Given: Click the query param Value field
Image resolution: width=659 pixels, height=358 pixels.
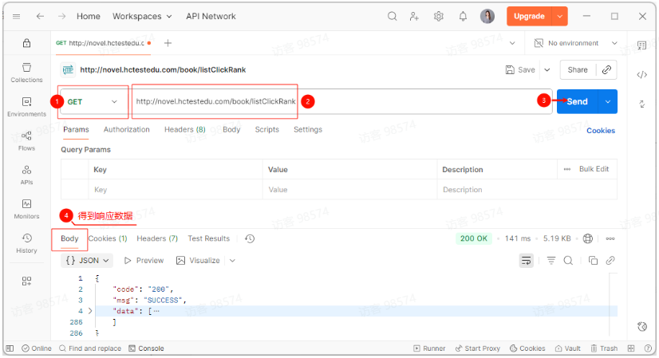Looking at the screenshot, I should (x=349, y=190).
